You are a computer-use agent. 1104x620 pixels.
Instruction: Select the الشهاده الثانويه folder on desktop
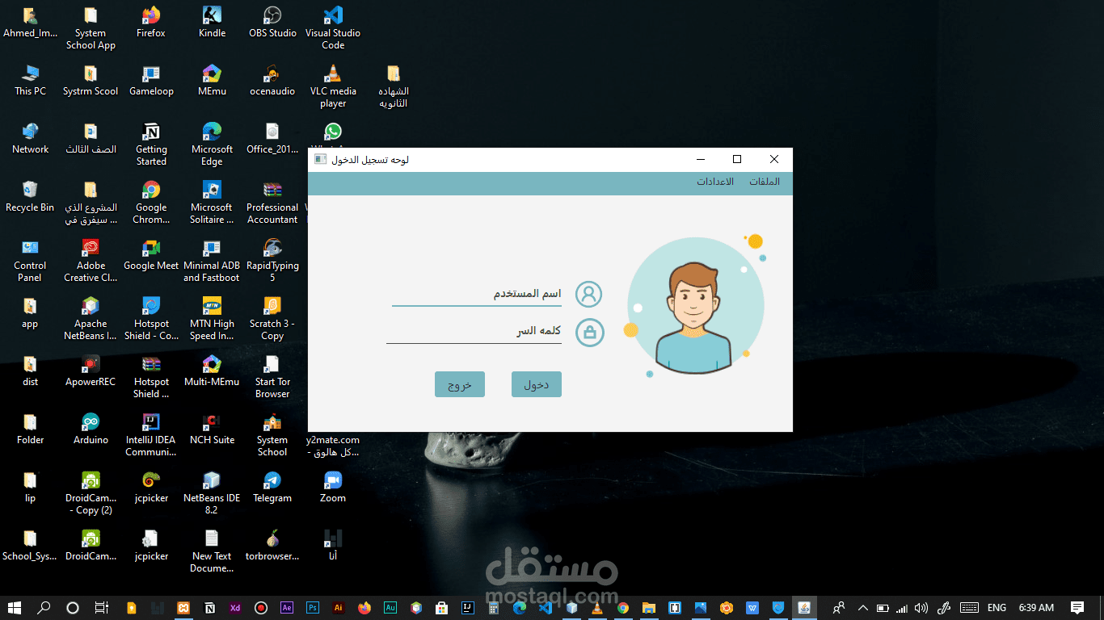(x=394, y=86)
